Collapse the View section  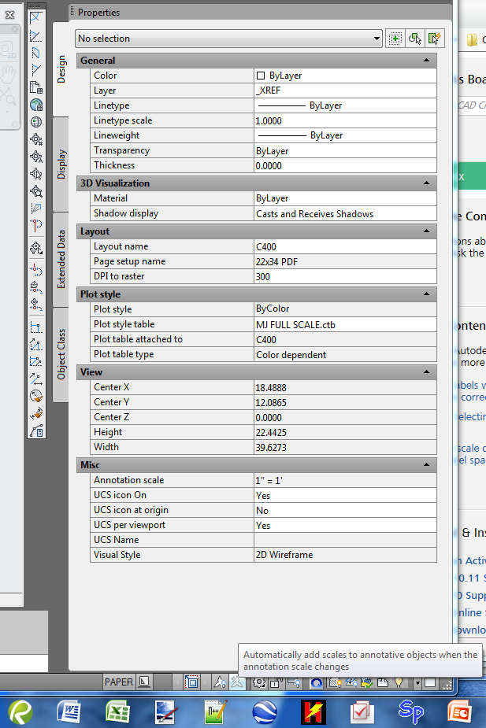point(426,372)
